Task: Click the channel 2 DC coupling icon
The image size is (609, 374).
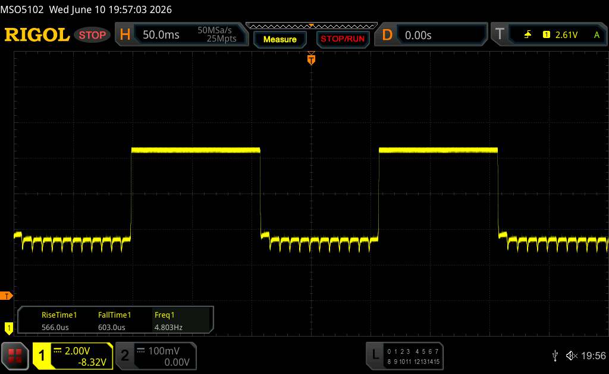Action: point(140,351)
